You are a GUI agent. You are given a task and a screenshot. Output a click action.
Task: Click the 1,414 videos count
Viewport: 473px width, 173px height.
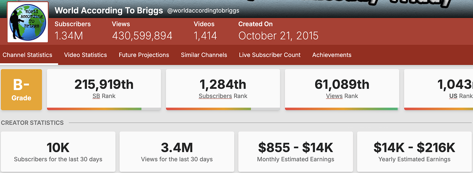(x=205, y=36)
